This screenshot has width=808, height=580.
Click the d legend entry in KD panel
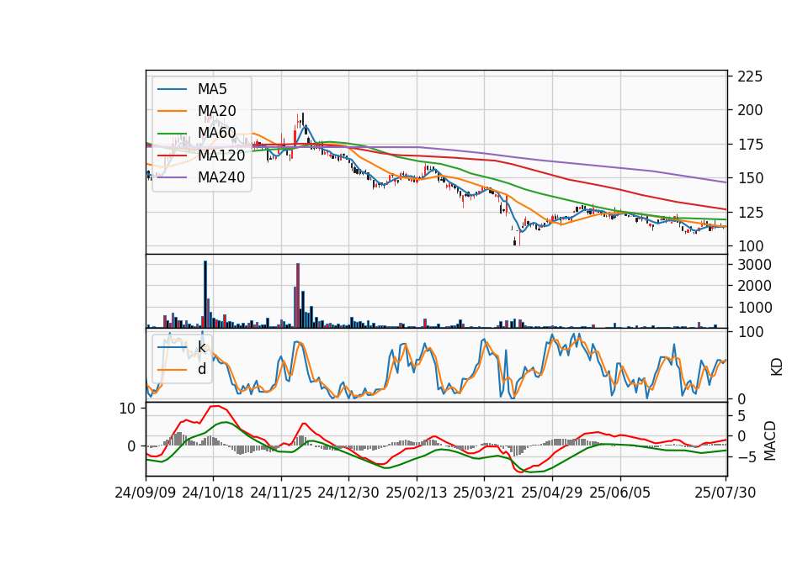pos(201,368)
